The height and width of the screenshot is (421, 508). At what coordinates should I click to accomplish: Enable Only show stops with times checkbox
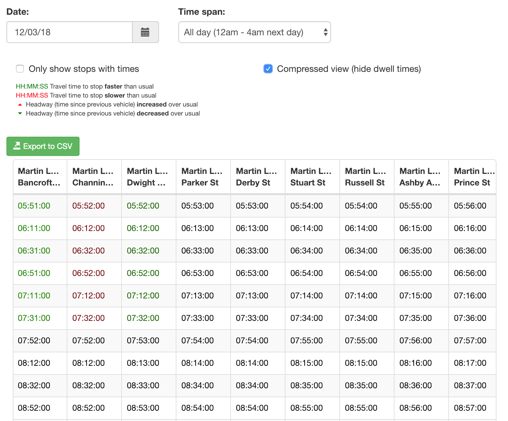20,69
